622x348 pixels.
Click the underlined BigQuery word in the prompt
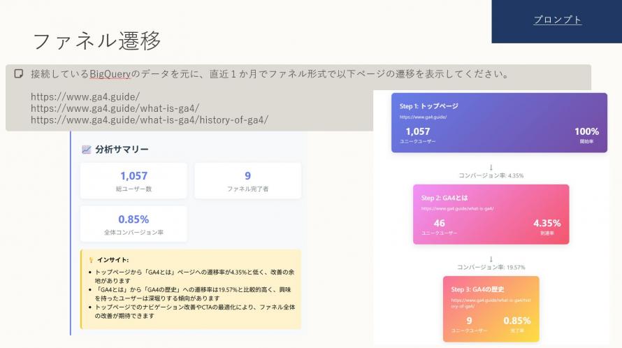110,74
